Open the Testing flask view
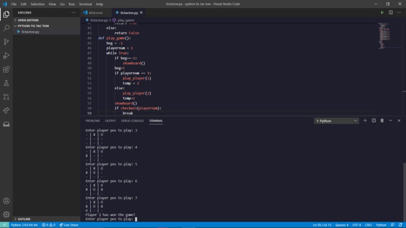 coord(6,83)
